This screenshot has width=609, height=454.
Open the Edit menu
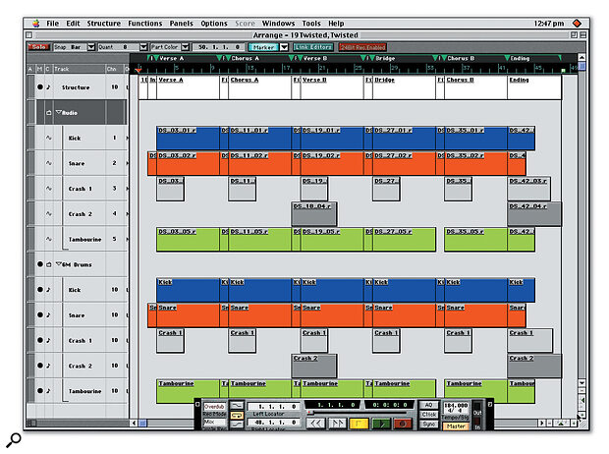pos(73,24)
